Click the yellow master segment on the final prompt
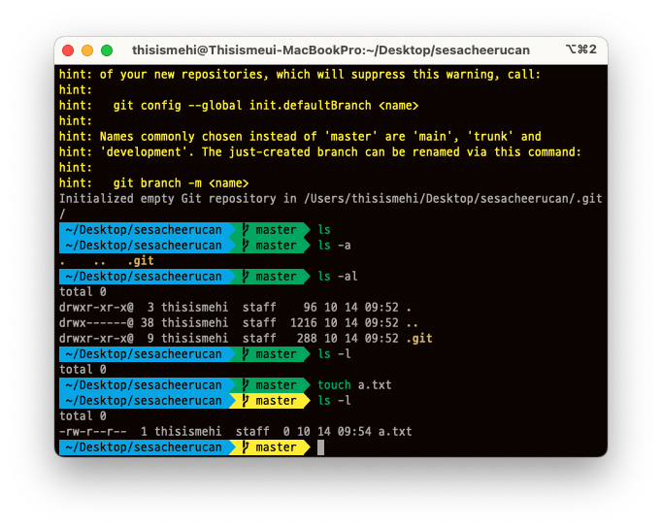 click(270, 447)
